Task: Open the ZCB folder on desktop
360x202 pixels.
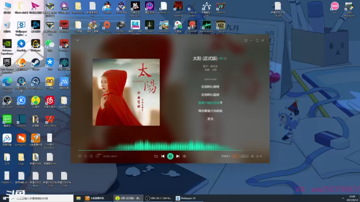Action: pos(7,159)
